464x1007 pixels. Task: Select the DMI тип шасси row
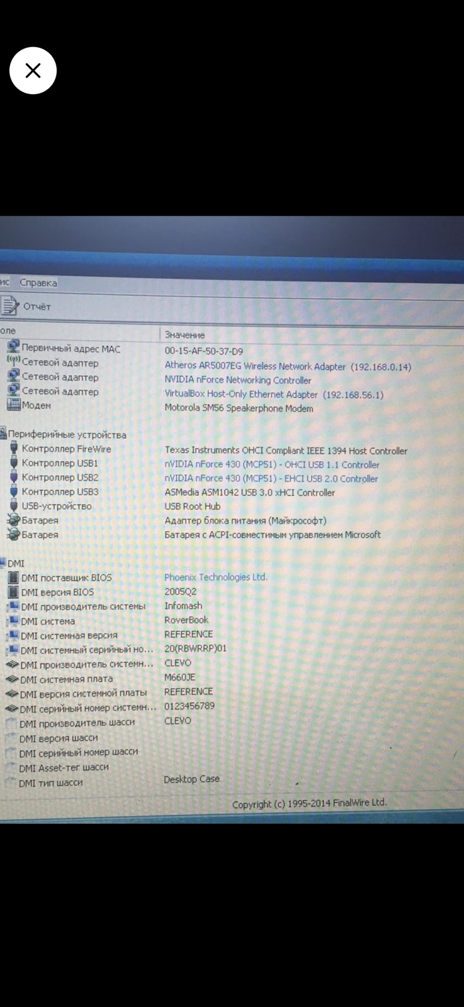(51, 783)
